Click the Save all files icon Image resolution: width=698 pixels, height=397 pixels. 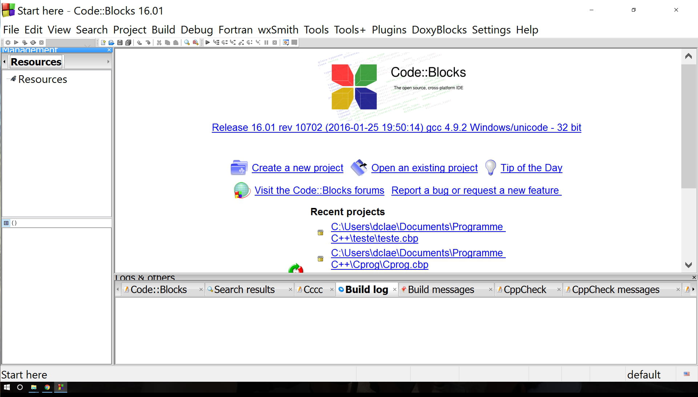(128, 43)
